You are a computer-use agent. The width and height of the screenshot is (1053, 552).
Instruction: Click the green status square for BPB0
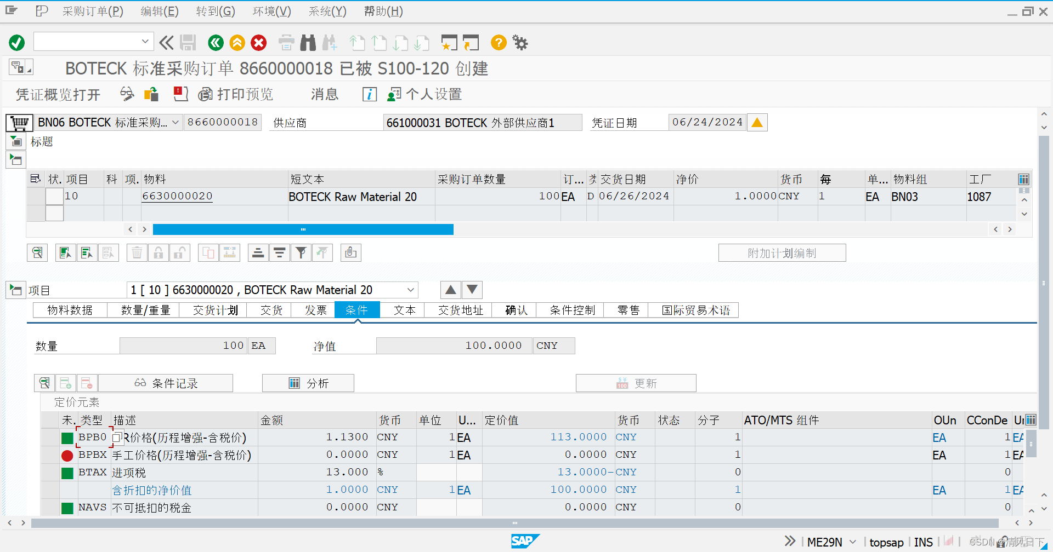pyautogui.click(x=67, y=438)
